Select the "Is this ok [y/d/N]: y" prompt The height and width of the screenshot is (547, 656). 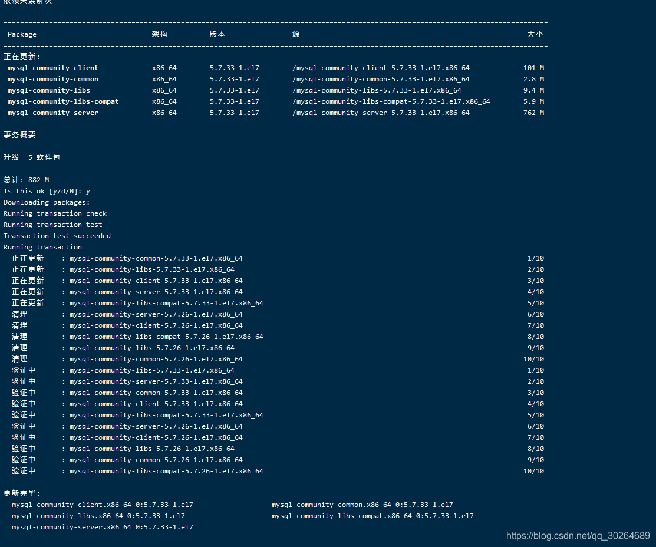pos(47,191)
